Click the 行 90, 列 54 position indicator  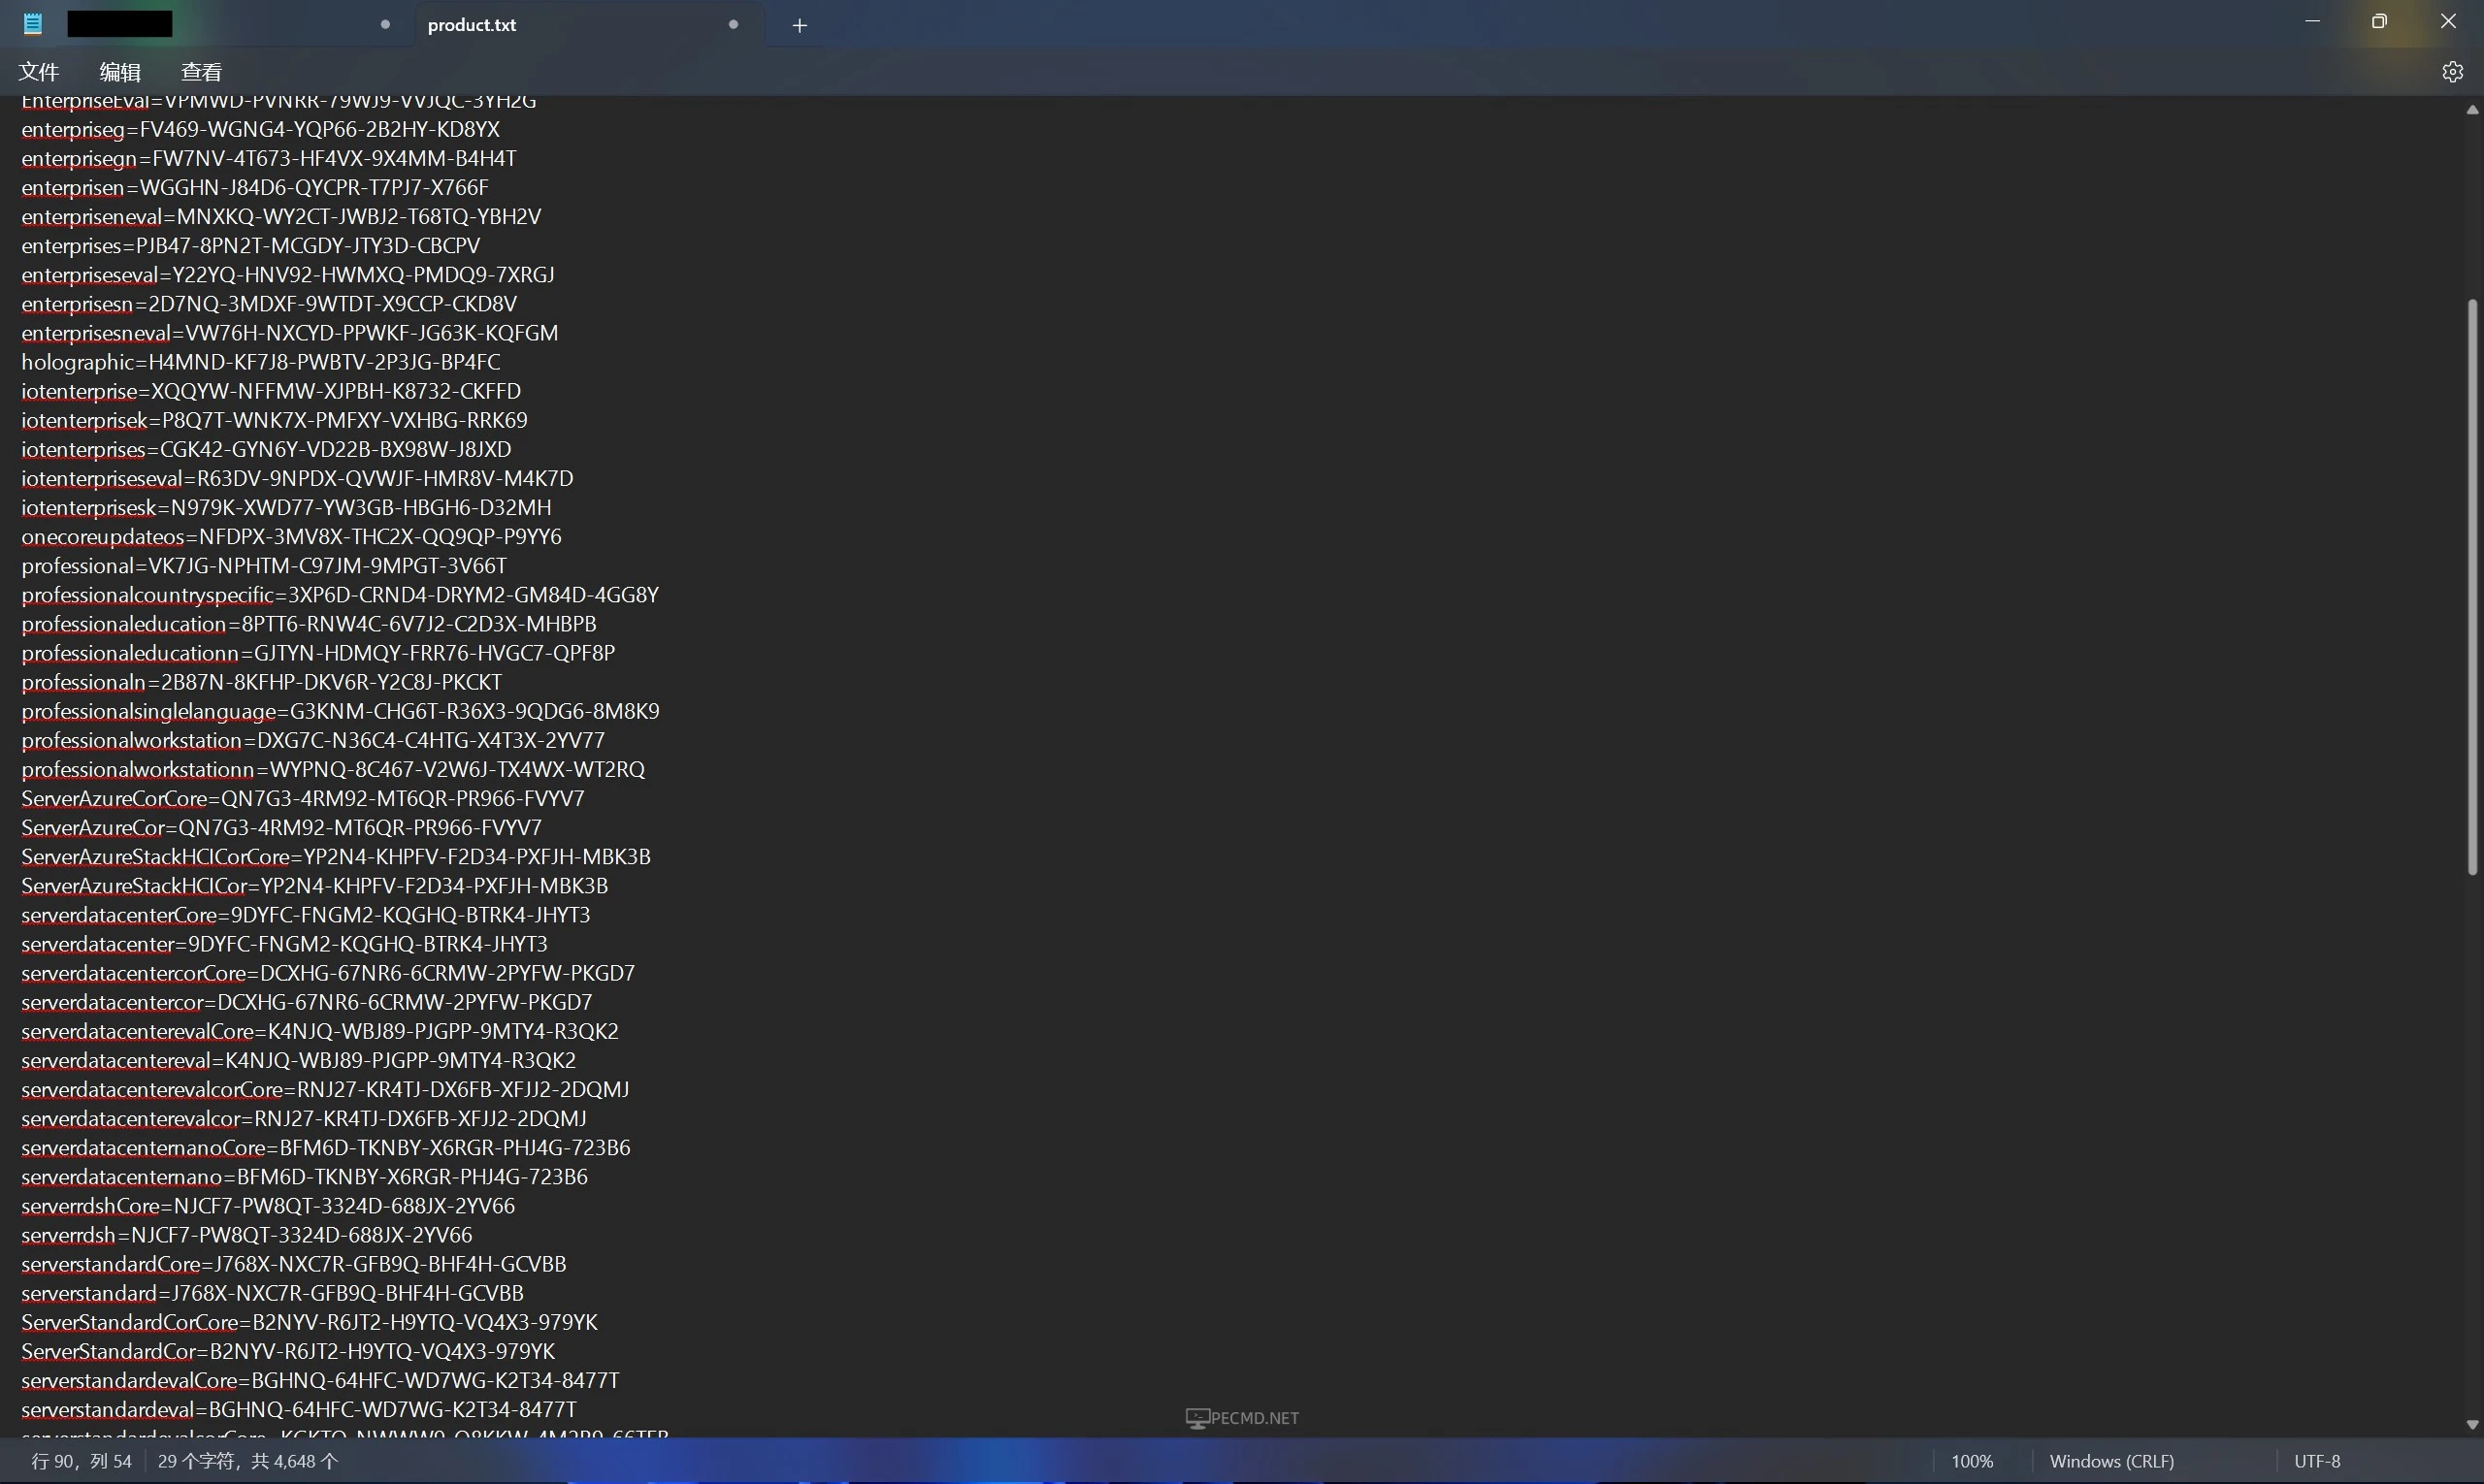82,1461
